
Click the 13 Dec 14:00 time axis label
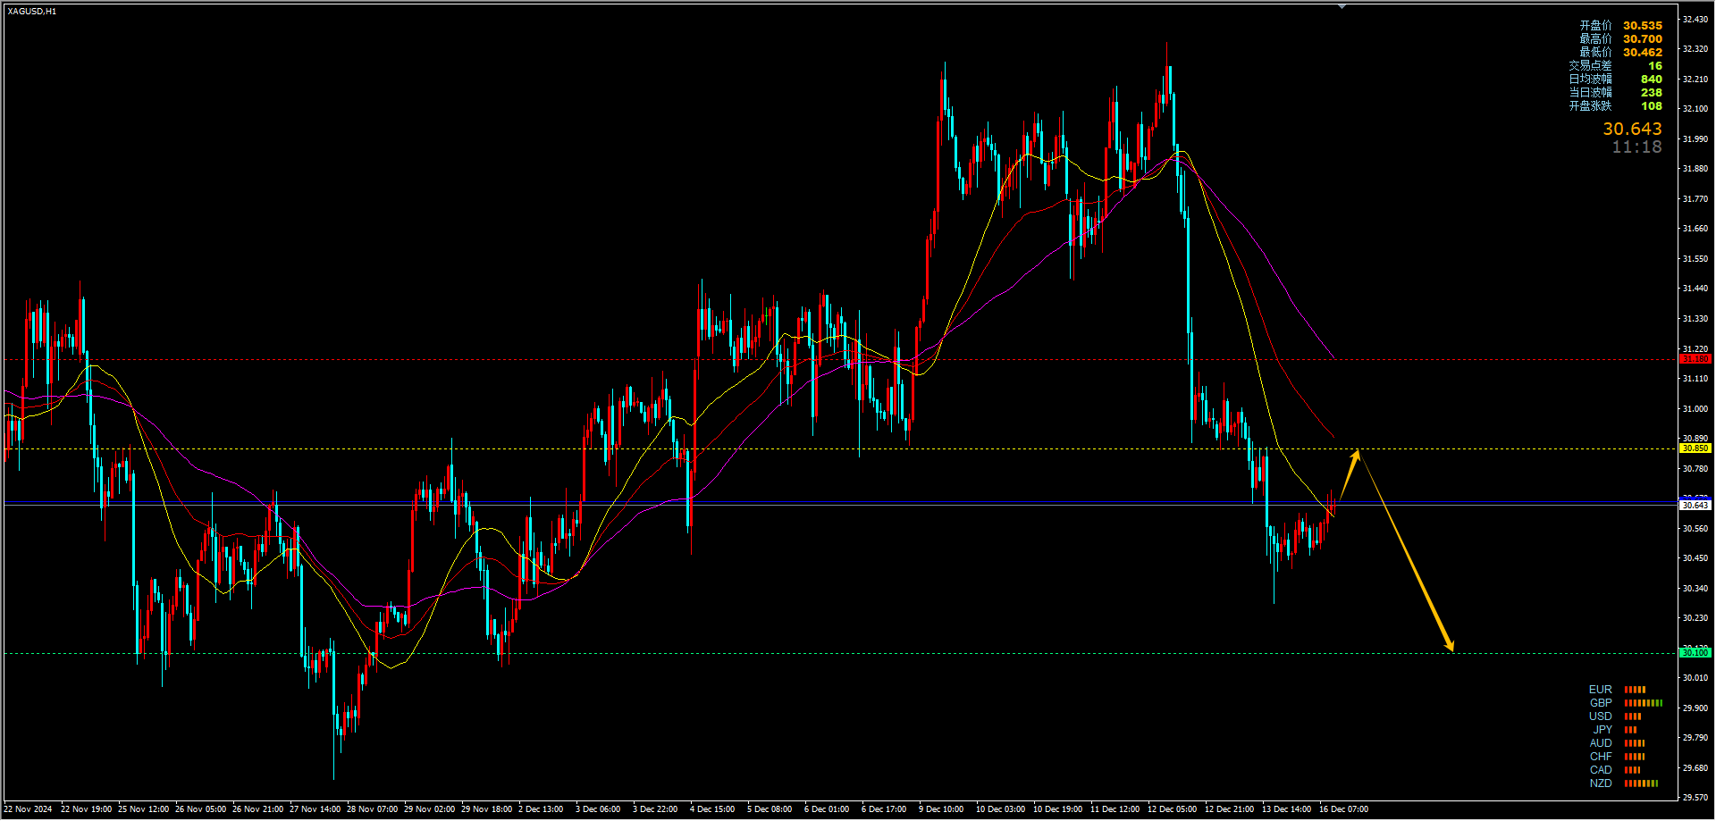(x=1286, y=809)
